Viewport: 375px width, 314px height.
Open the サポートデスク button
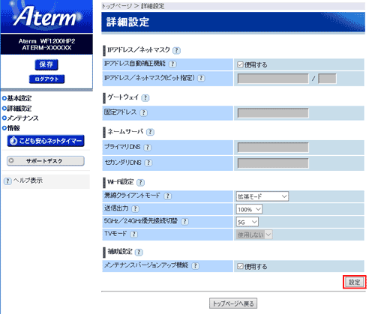[46, 161]
